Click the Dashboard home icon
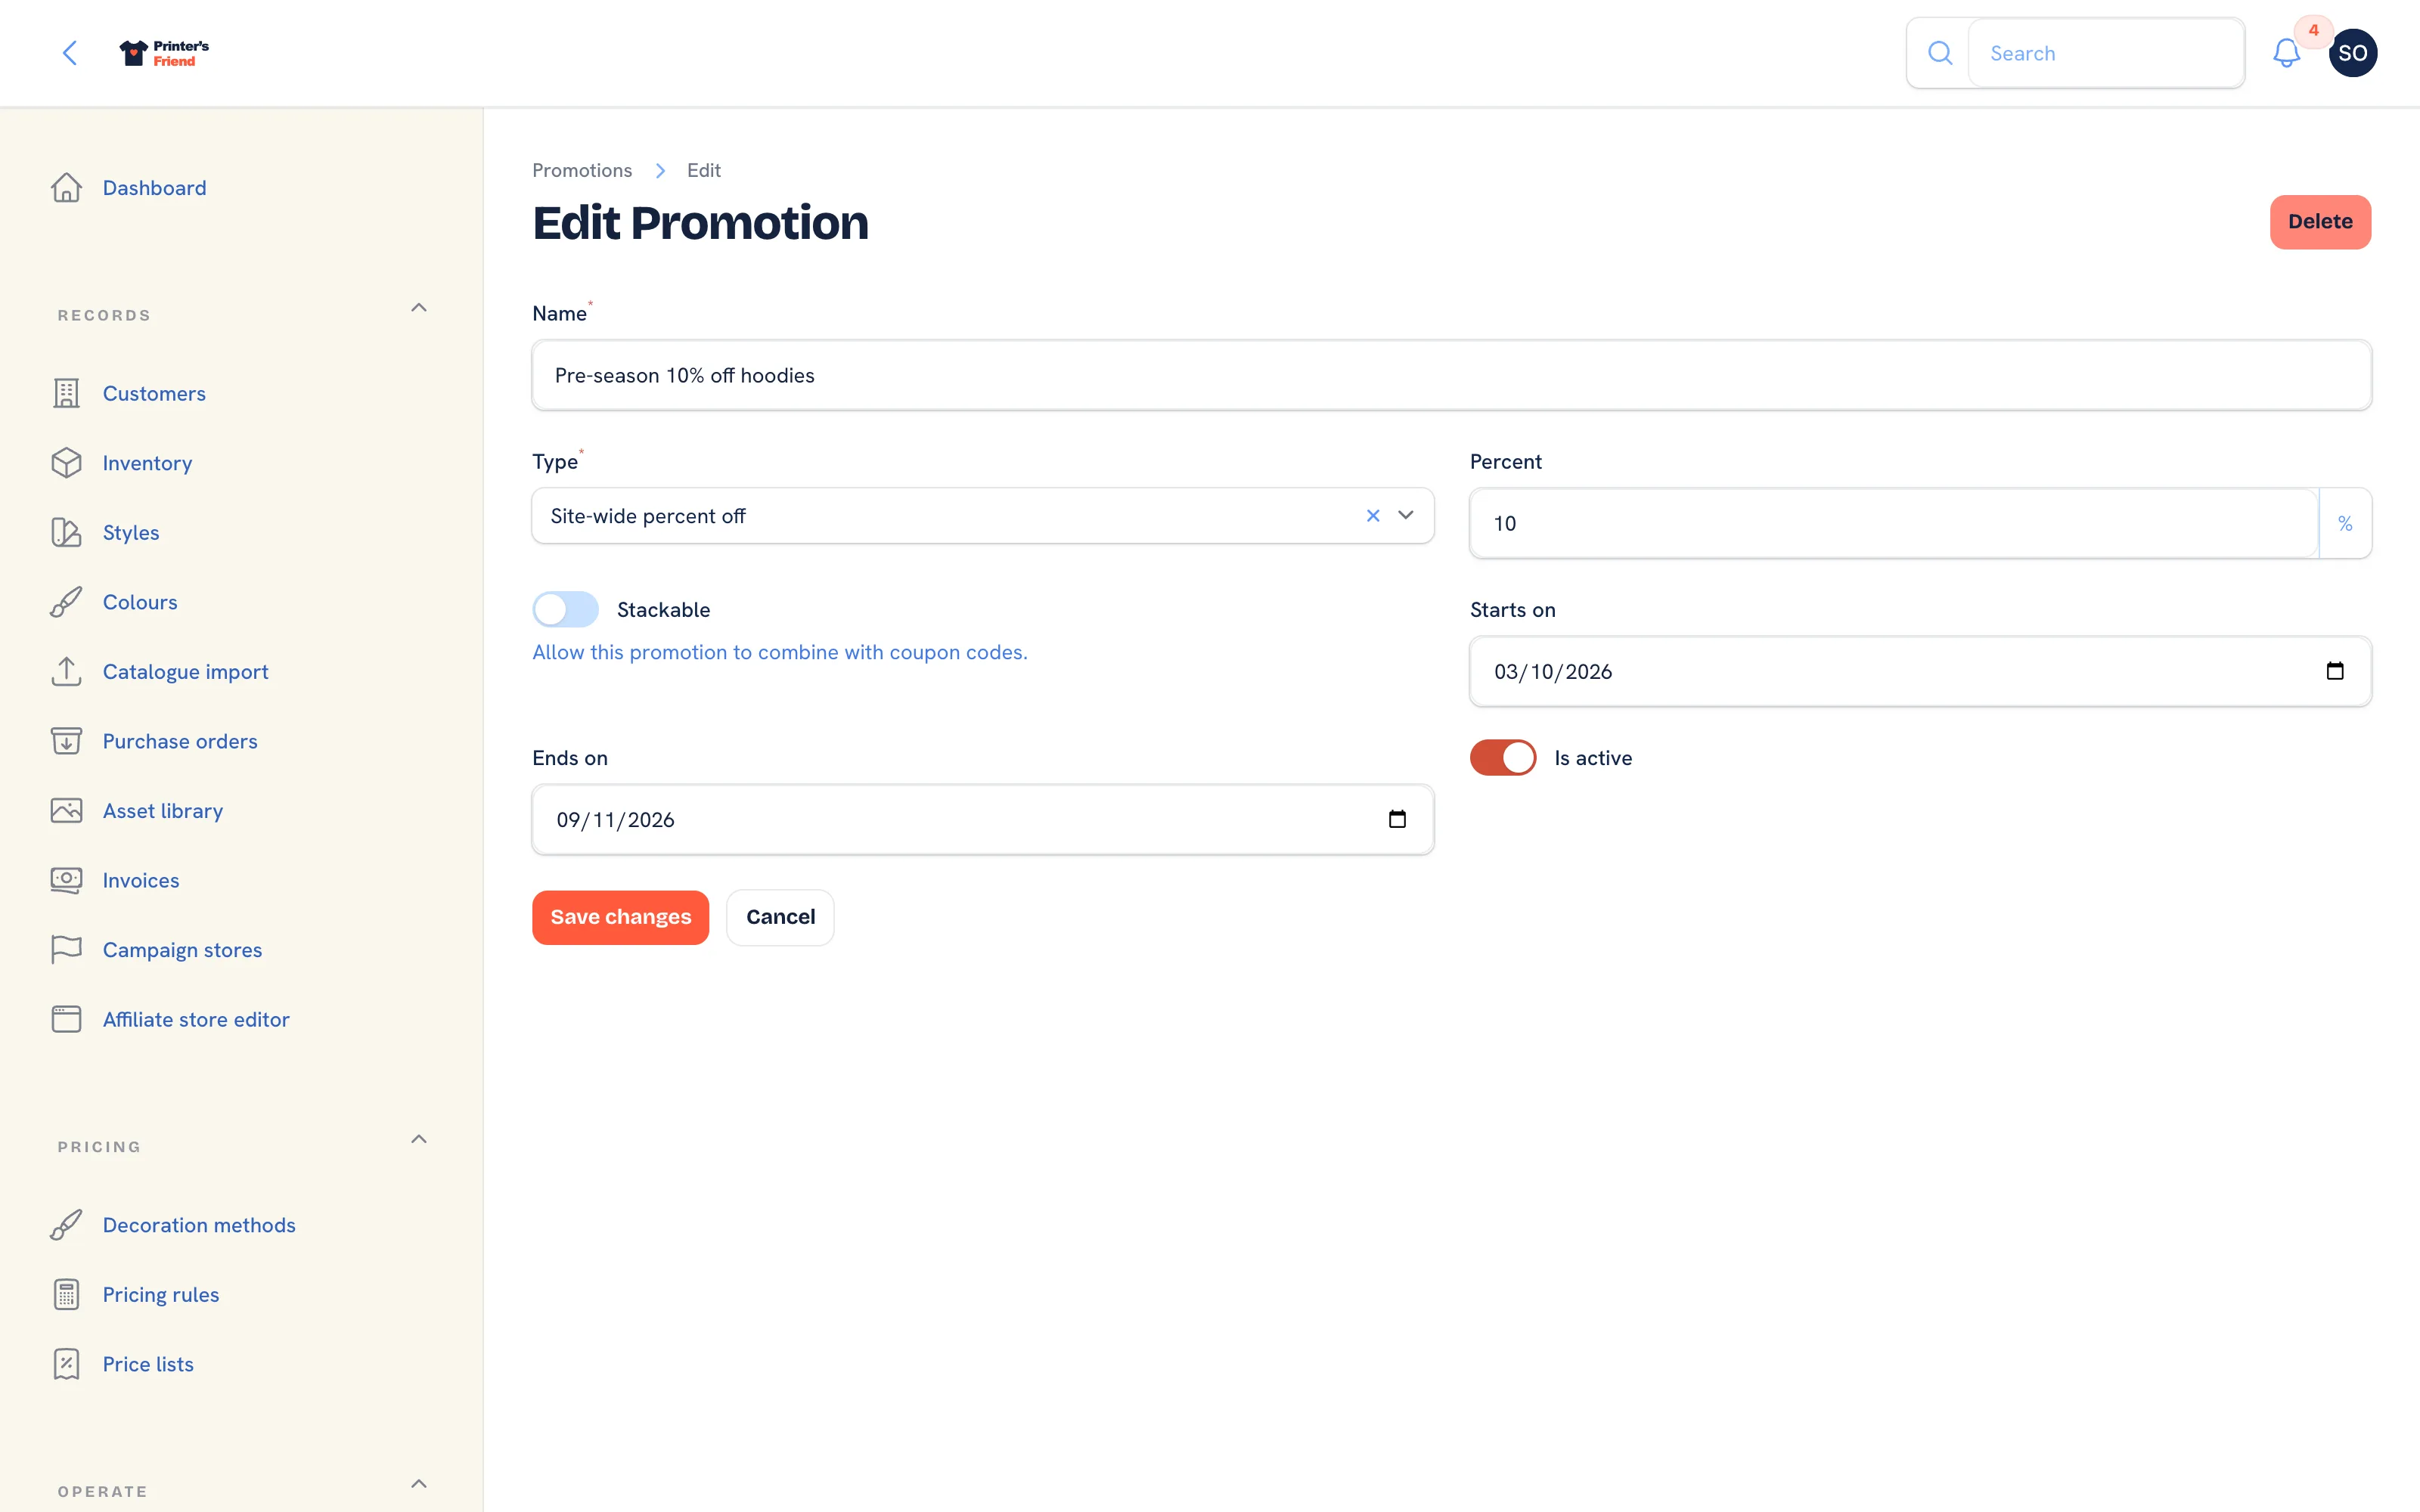The height and width of the screenshot is (1512, 2420). coord(66,187)
